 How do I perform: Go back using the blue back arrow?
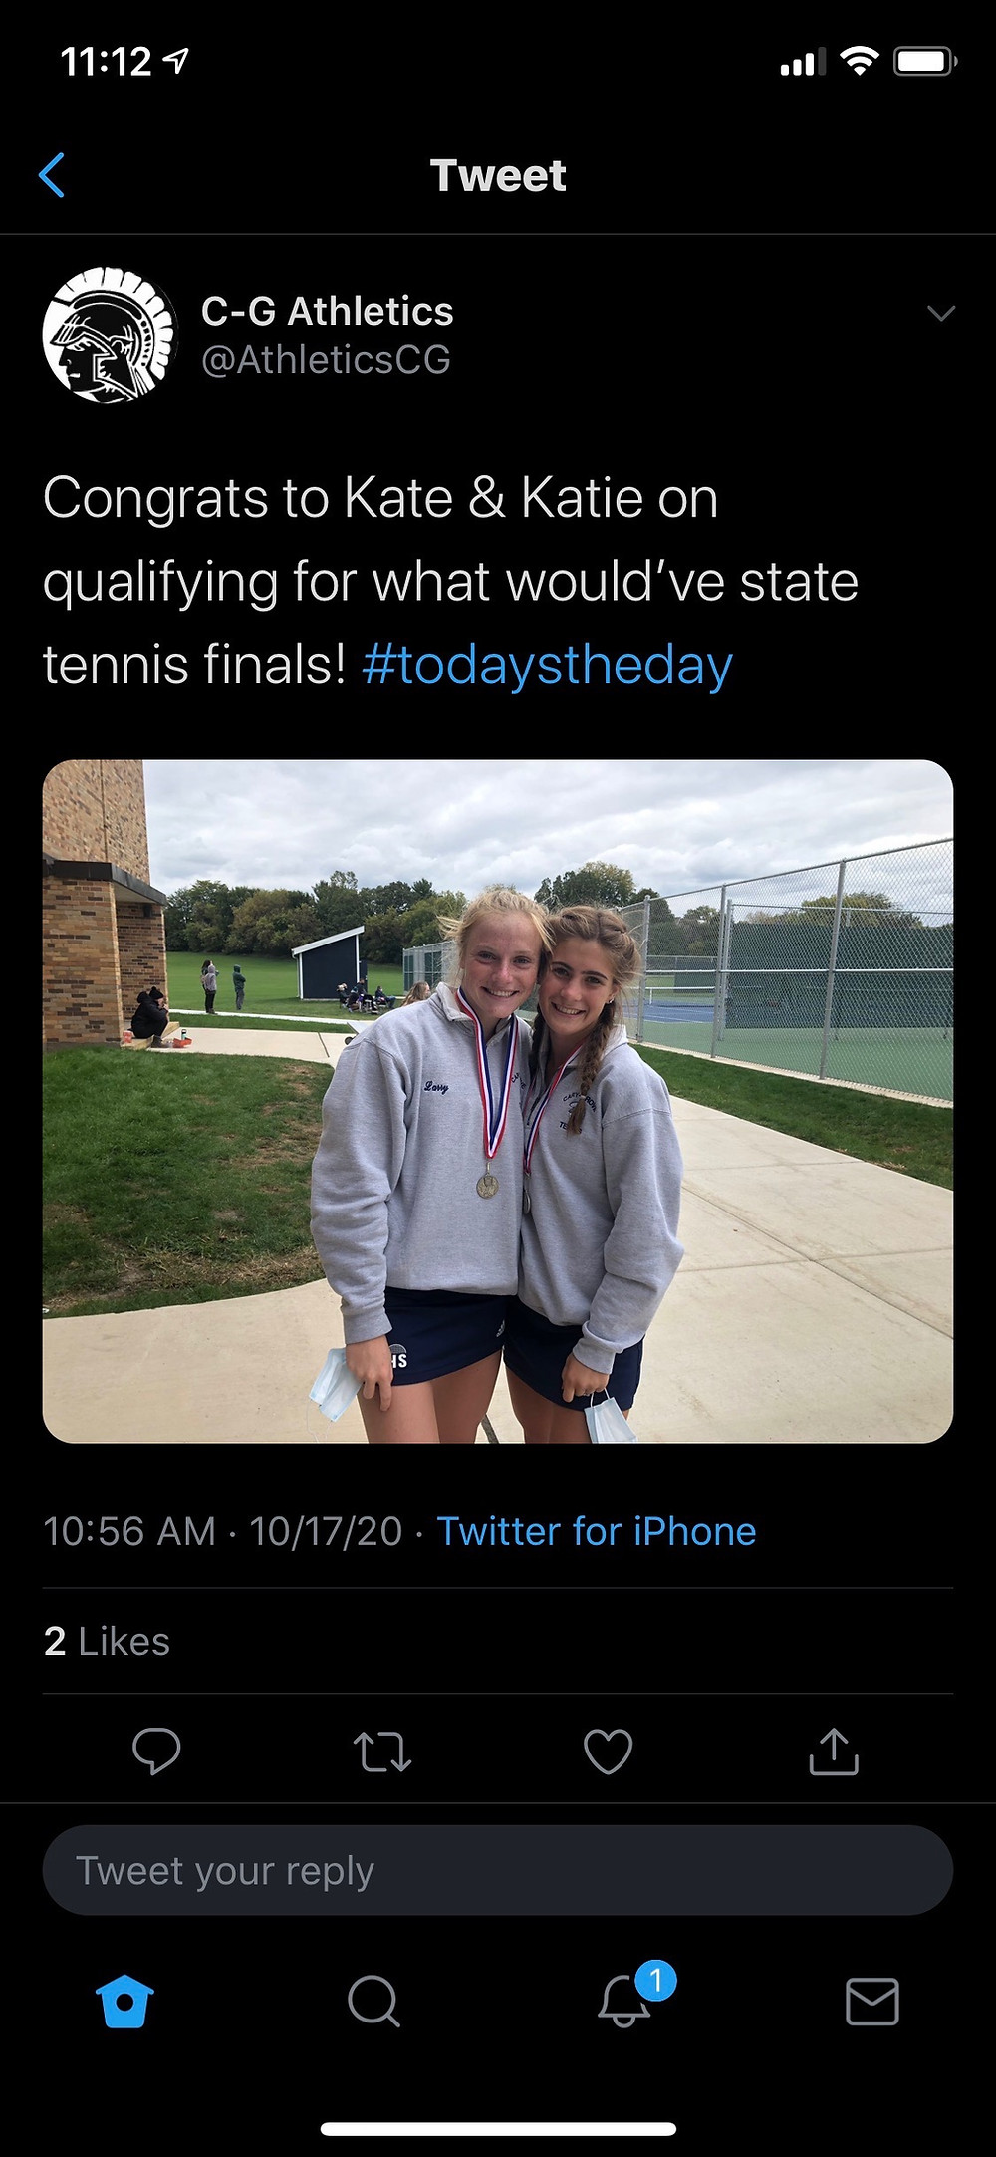[52, 175]
